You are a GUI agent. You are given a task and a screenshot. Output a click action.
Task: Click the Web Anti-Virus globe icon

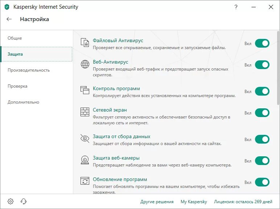(x=85, y=64)
